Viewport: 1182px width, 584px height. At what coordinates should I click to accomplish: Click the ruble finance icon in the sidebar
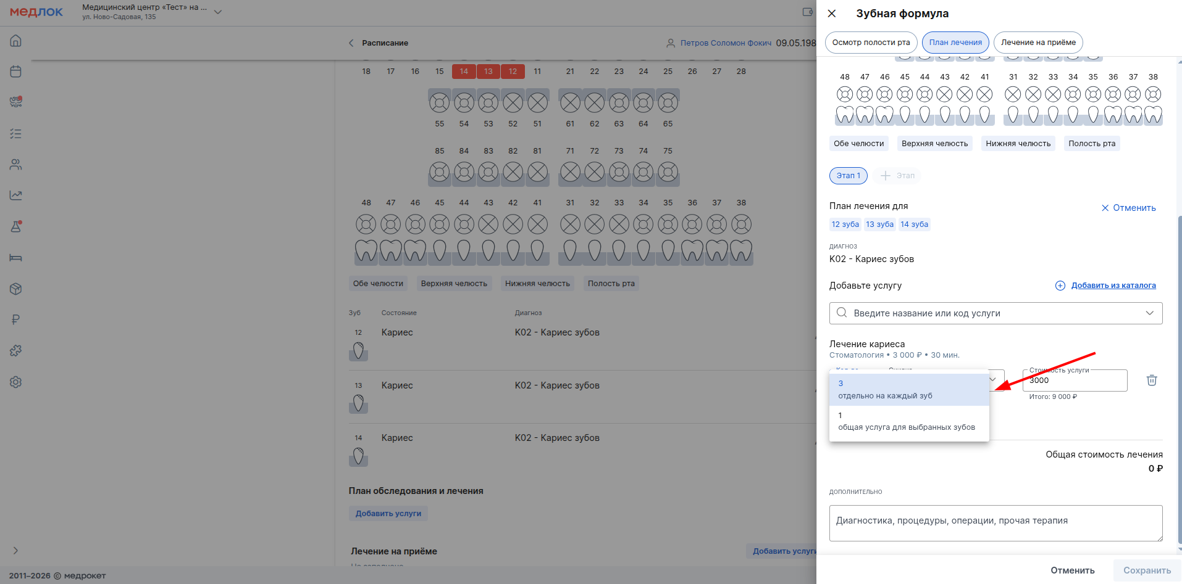[16, 319]
